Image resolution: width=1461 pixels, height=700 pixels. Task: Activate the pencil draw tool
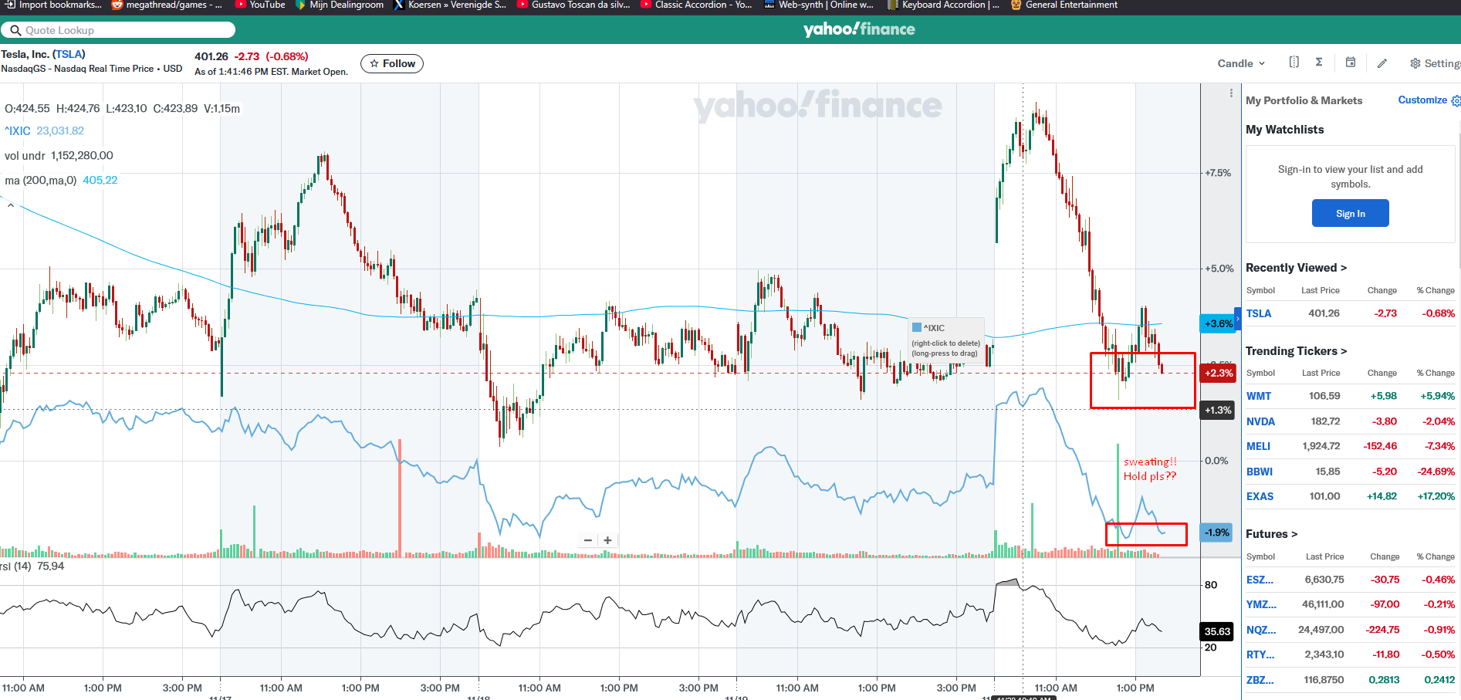click(x=1382, y=63)
